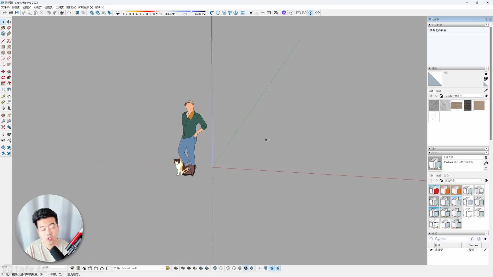Select the Rectangle drawing tool
493x277 pixels.
point(3,47)
